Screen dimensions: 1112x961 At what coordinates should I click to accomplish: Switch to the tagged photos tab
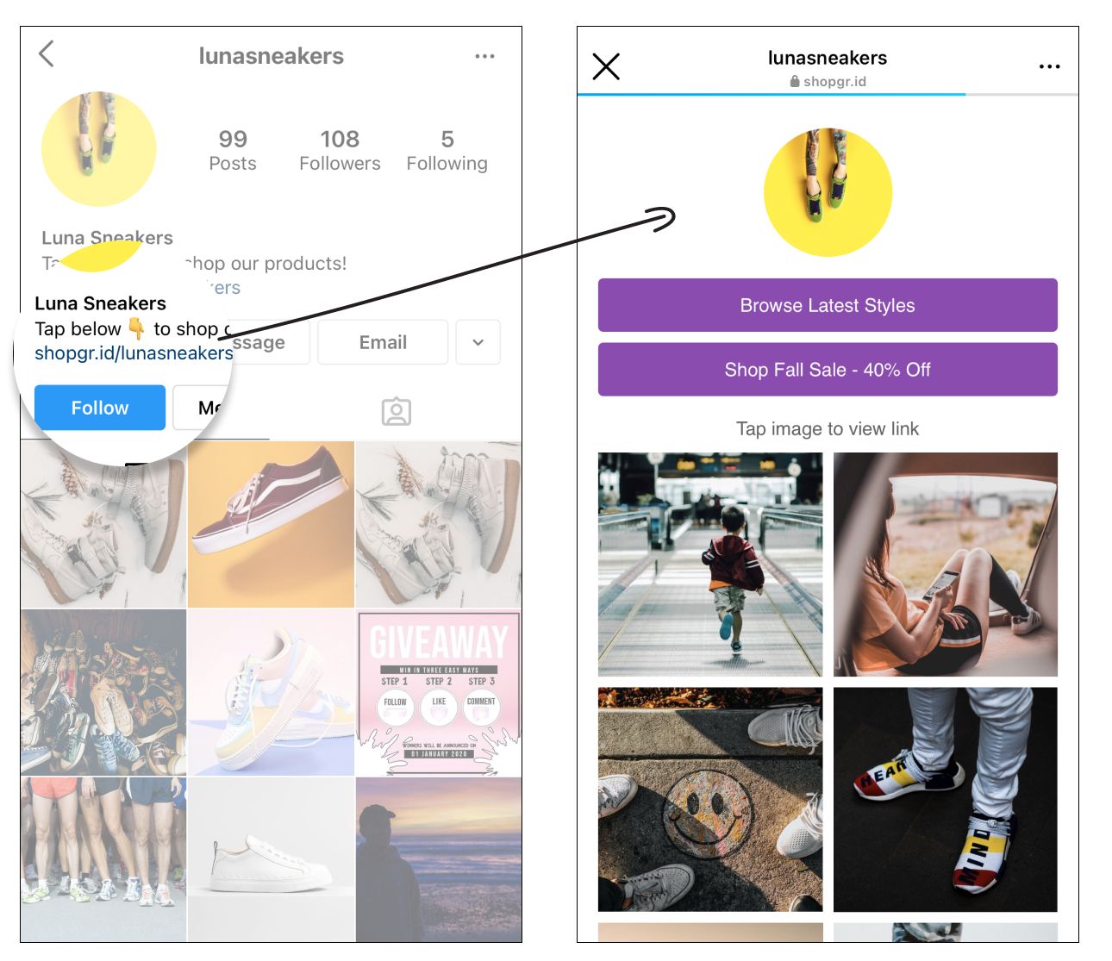coord(397,412)
